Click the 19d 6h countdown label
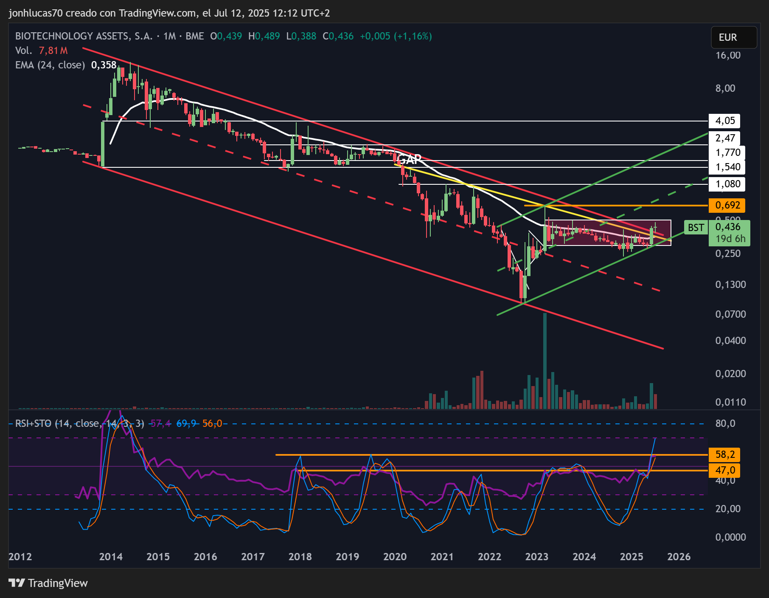 [730, 239]
